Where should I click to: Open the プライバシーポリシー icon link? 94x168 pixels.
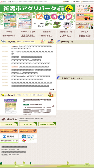pyautogui.click(x=82, y=2)
